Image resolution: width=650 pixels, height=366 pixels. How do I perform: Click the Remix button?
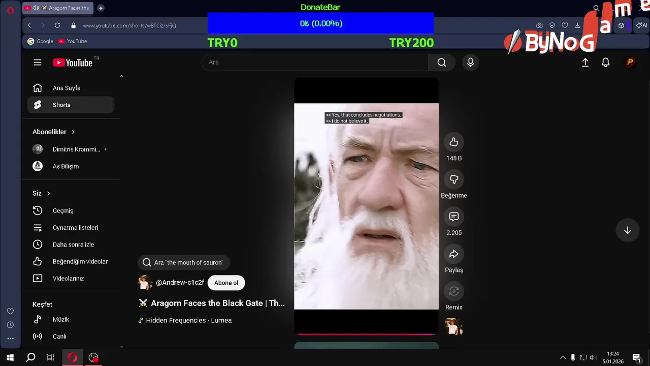(x=454, y=291)
